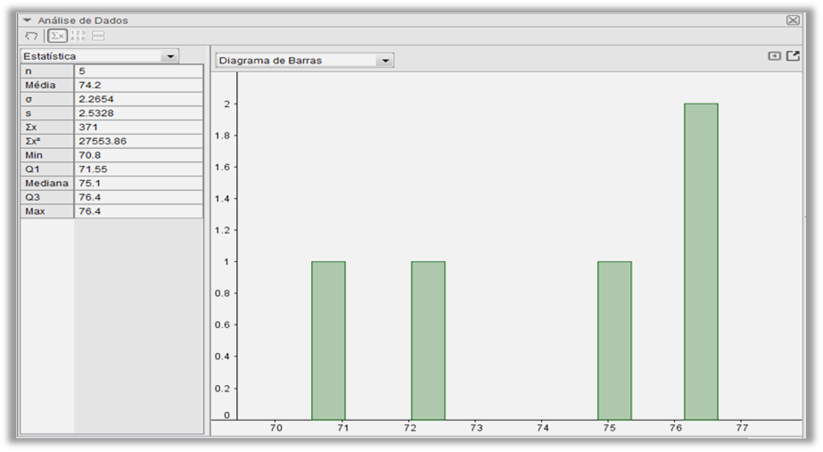Screen dimensions: 823x452
Task: Select the Mediana value 75.1 cell
Action: point(138,183)
